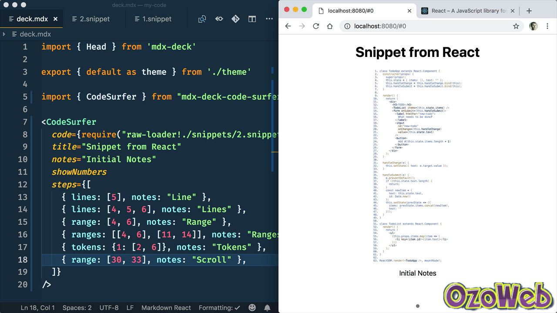Reload the localhost page in Chrome
557x313 pixels.
(316, 26)
